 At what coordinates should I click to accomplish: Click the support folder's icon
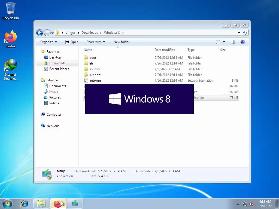(x=86, y=75)
